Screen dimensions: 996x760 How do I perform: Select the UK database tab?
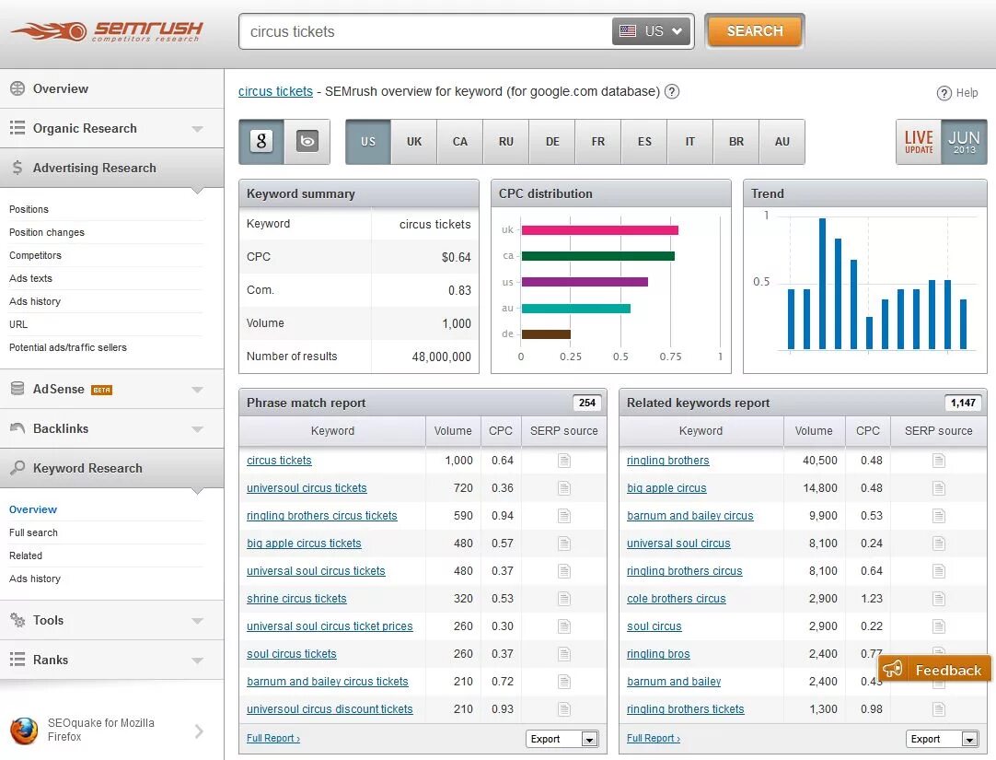pos(414,142)
